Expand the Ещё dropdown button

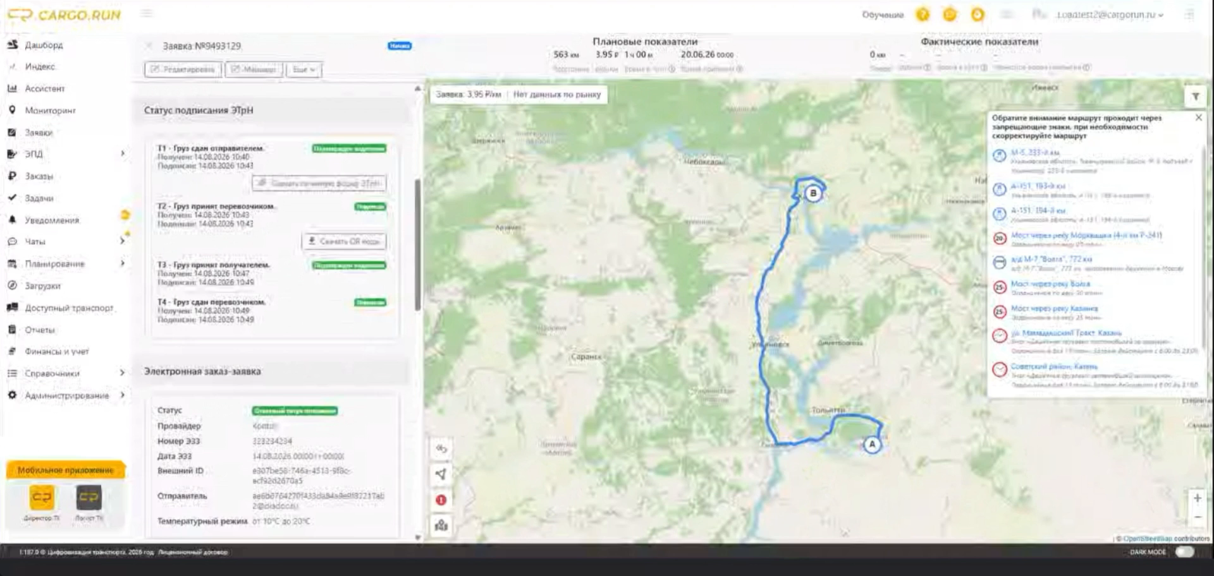[x=304, y=69]
